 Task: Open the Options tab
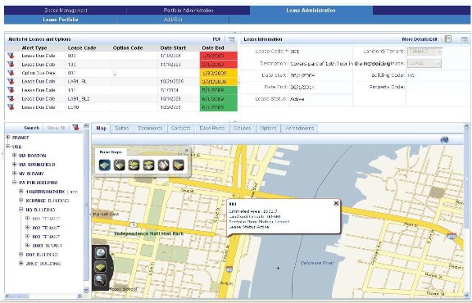pos(268,129)
